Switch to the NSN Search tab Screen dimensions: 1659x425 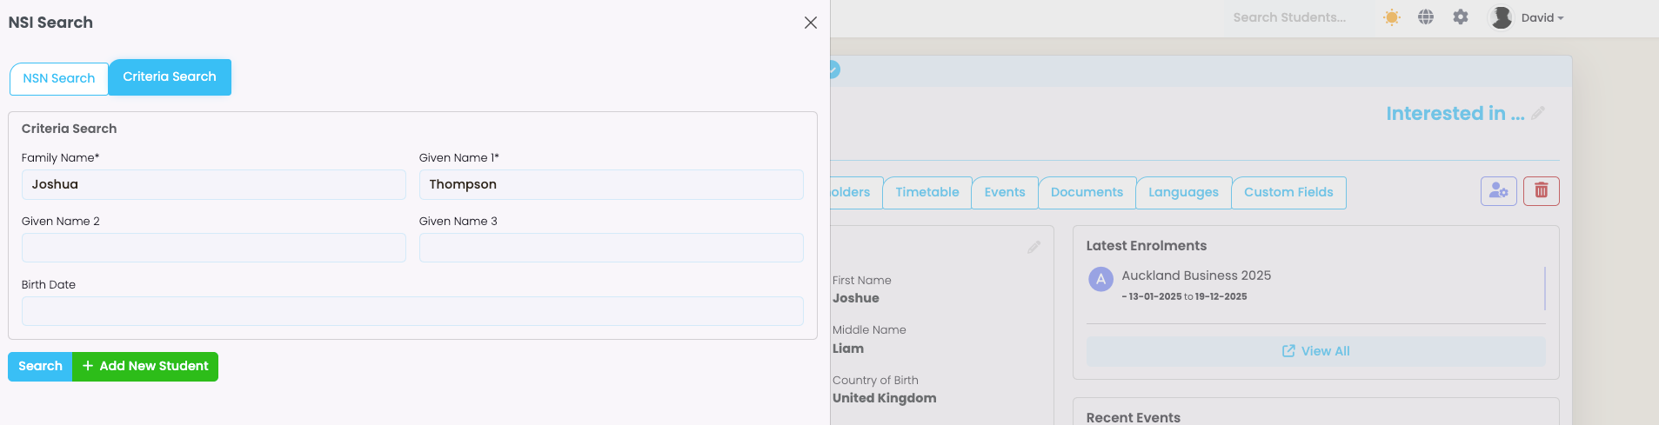click(x=59, y=78)
